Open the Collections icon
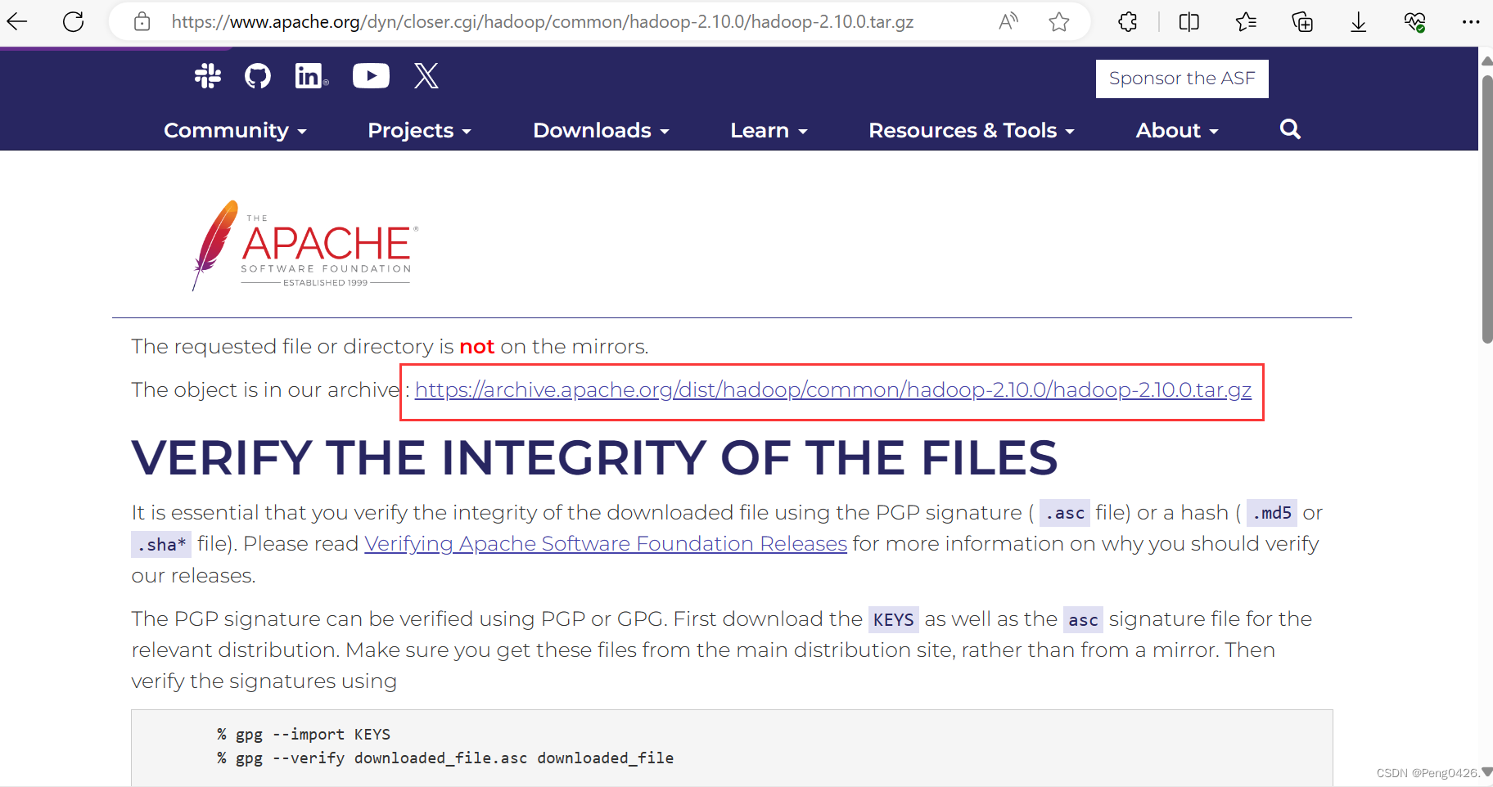 (1302, 22)
